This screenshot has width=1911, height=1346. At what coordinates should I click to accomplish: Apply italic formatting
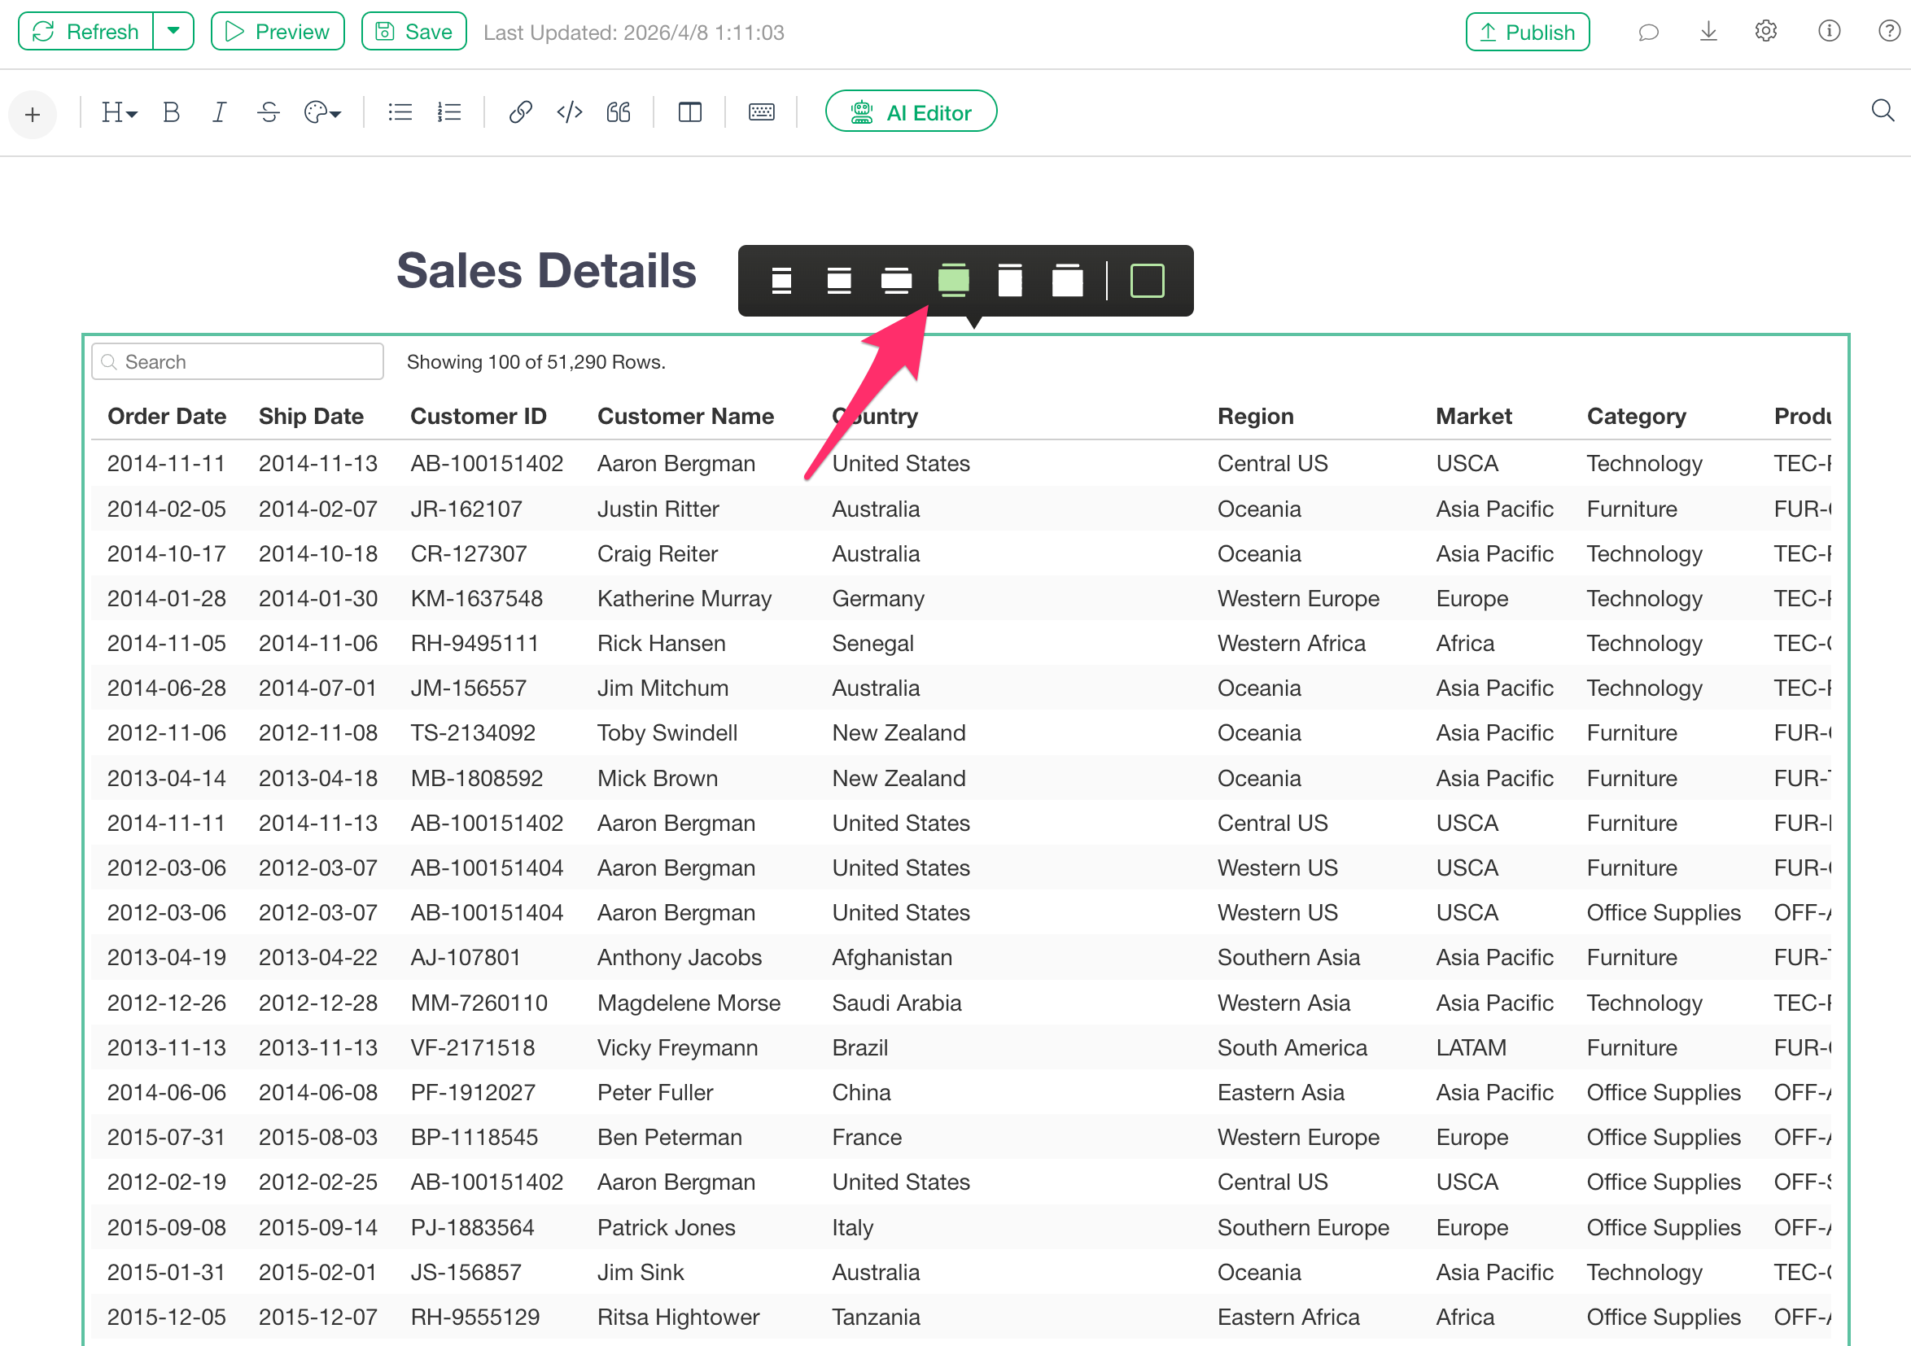219,112
